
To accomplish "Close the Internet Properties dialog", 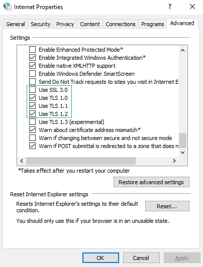I will [192, 7].
